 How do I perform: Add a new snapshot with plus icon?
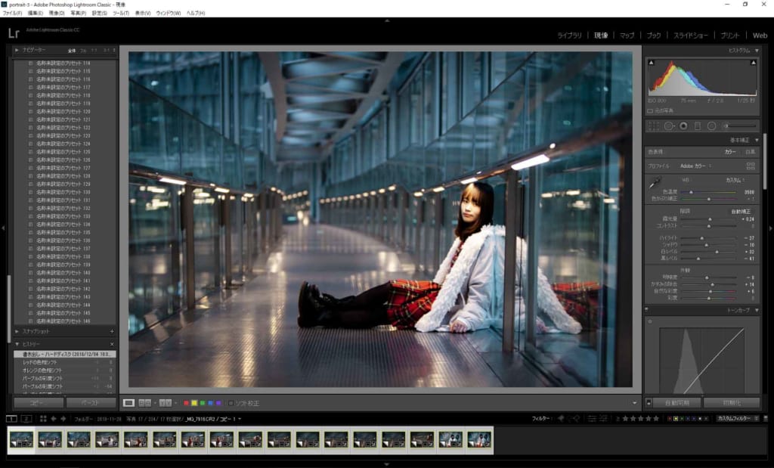[x=112, y=331]
